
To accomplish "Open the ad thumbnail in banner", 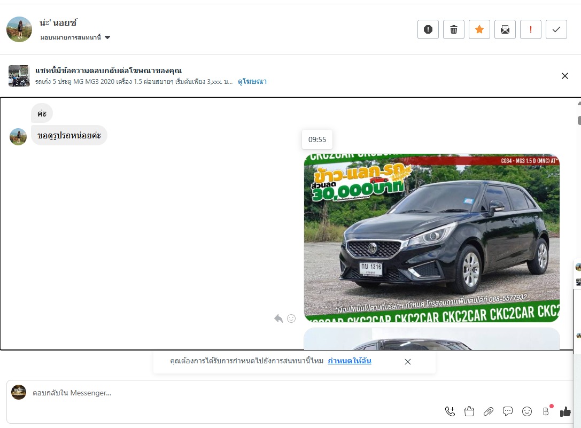I will 19,75.
